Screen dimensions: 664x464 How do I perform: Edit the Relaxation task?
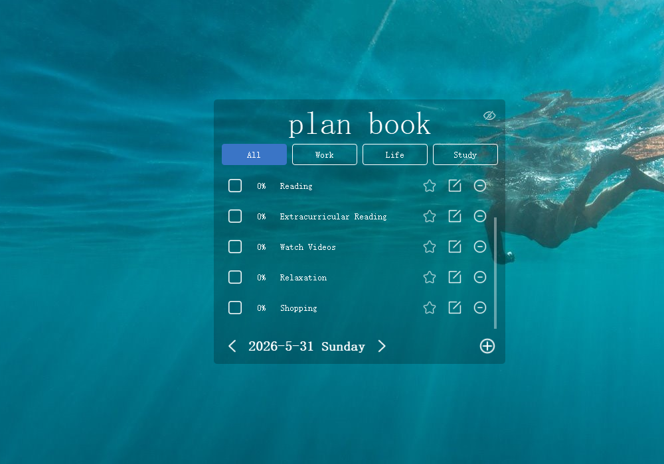pos(455,277)
